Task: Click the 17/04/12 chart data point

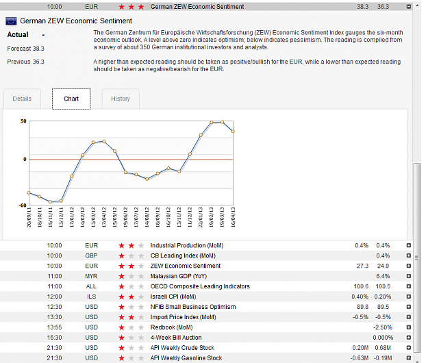Action: pos(103,141)
